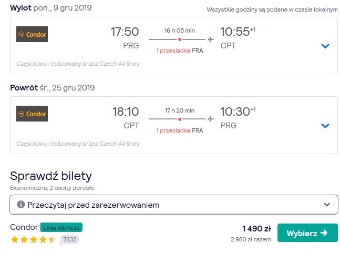The image size is (340, 253).
Task: Open the 7832 reviews bubble
Action: tap(69, 239)
